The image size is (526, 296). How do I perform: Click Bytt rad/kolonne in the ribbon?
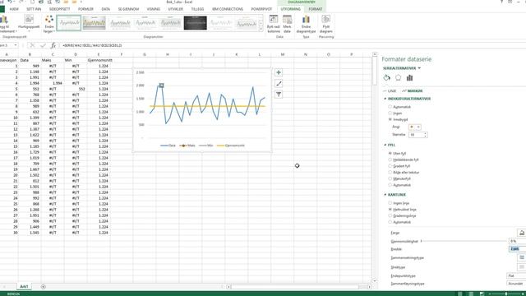pos(274,24)
